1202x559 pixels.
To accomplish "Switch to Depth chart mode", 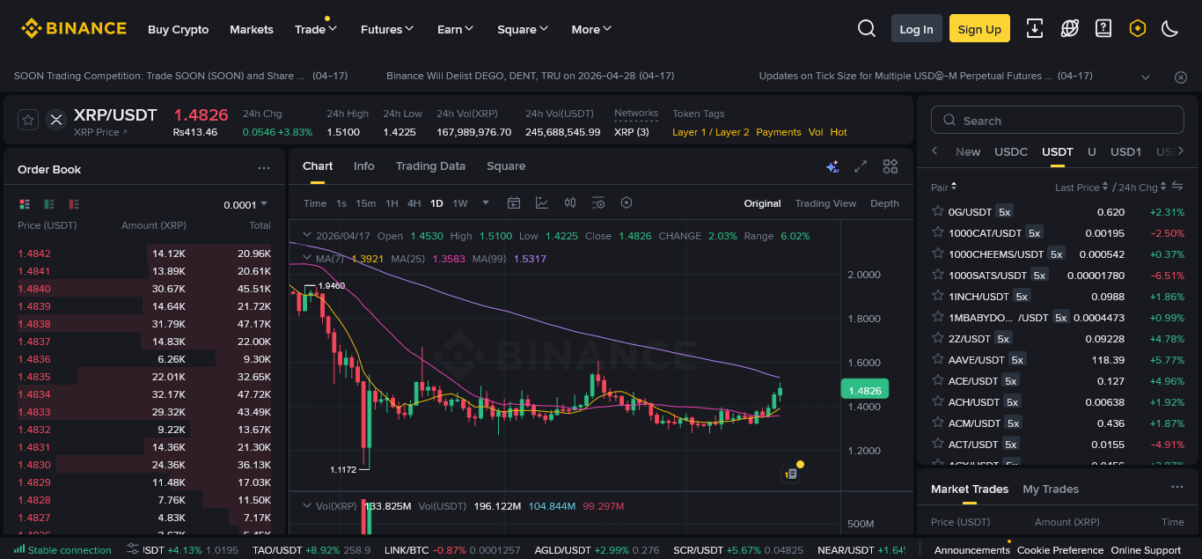I will 884,203.
